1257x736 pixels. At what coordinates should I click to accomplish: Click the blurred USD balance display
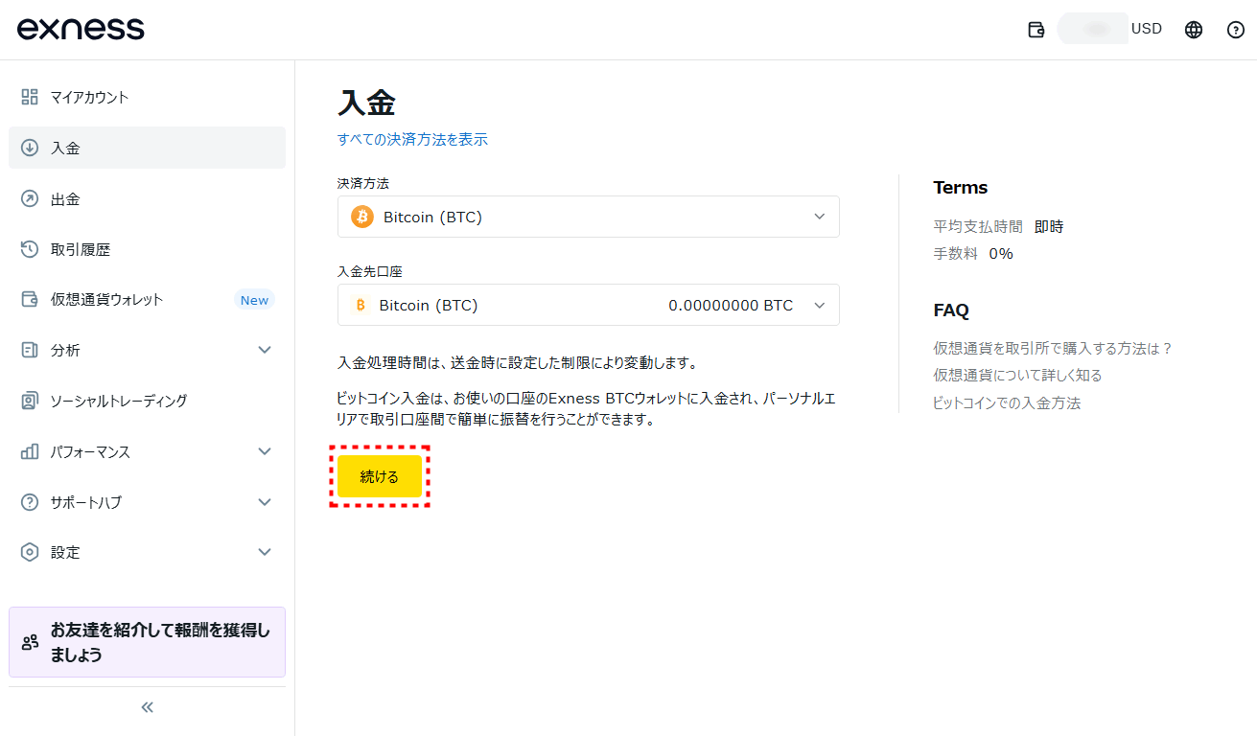1093,29
